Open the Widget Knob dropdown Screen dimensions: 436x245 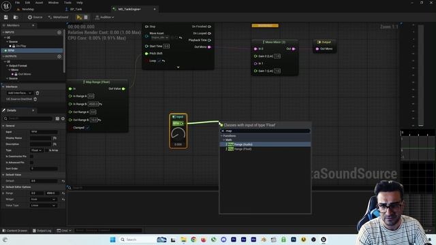[43, 199]
